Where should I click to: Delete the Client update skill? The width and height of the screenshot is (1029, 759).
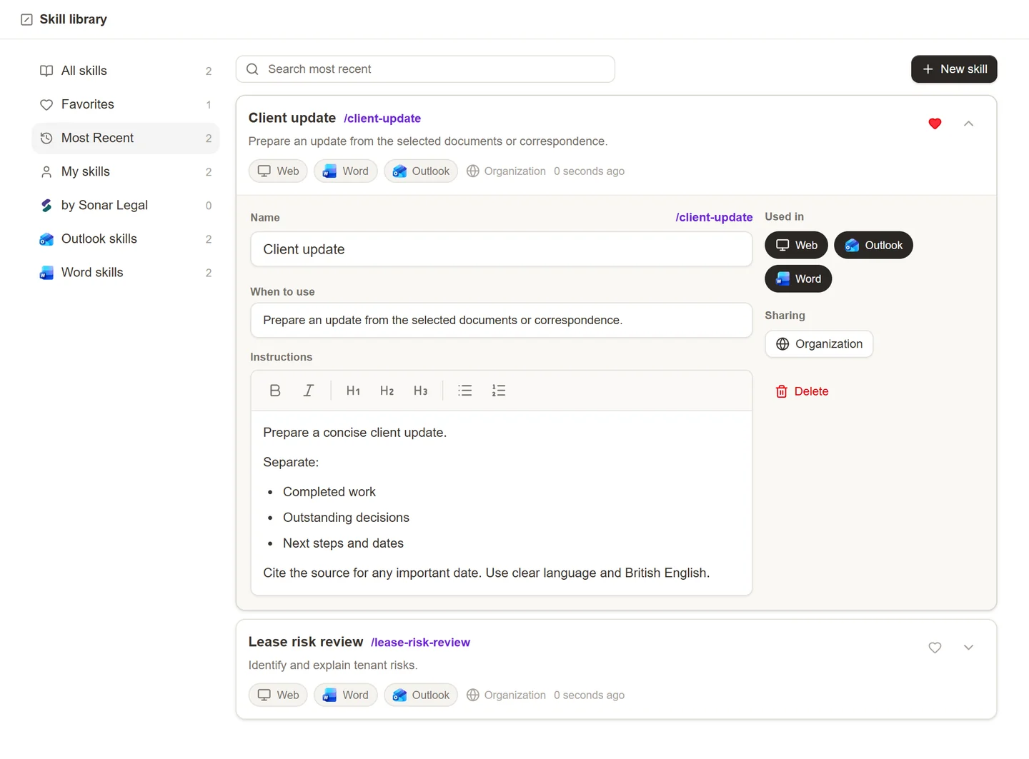(x=802, y=391)
